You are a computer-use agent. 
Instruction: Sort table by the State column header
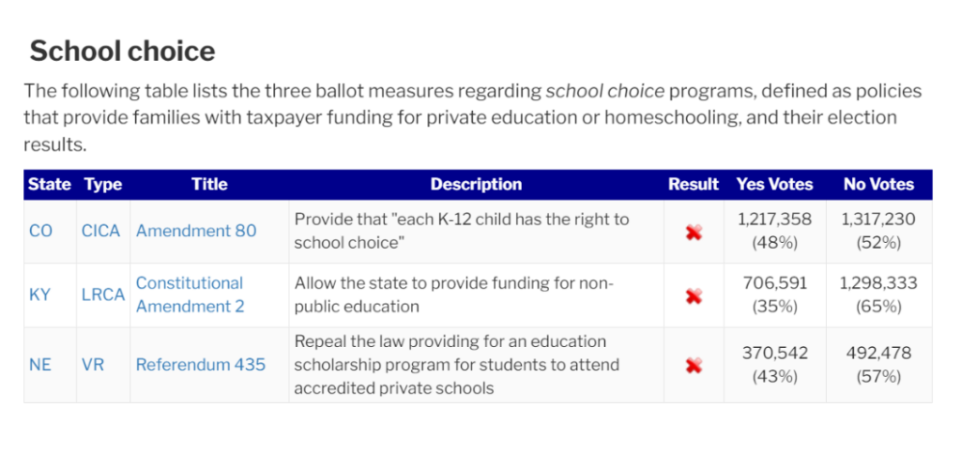(x=50, y=185)
